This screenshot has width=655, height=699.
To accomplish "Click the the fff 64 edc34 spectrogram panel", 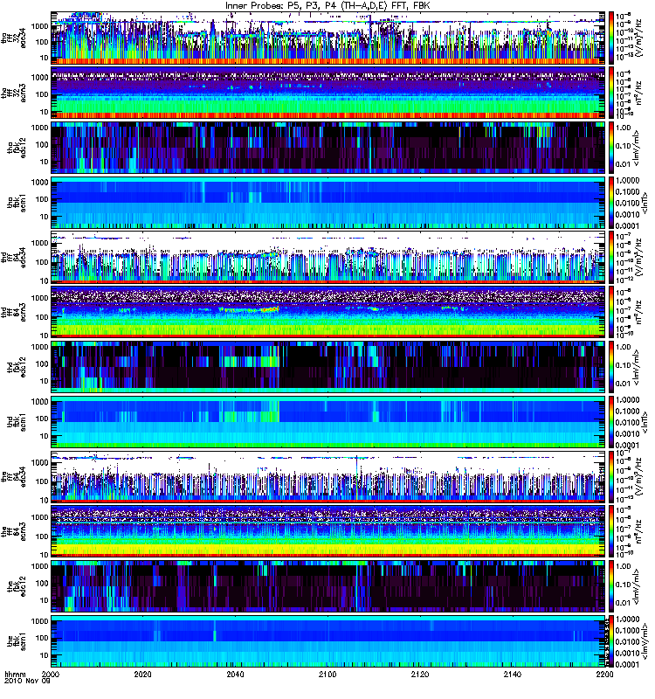I will coord(328,476).
